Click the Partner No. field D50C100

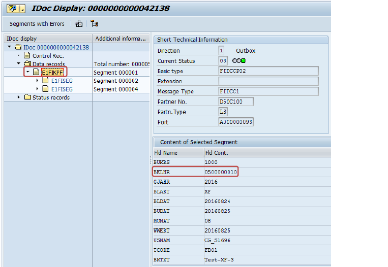[235, 102]
